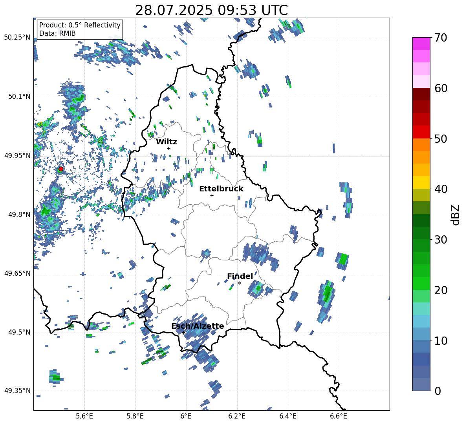Click the 0 dBZ colorbar tick label
Viewport: 465px width, 424px height.
tap(438, 391)
